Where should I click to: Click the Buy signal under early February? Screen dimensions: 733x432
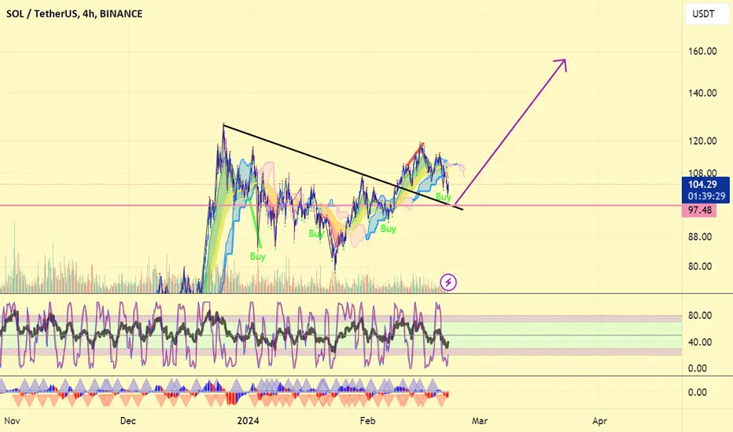(x=388, y=229)
